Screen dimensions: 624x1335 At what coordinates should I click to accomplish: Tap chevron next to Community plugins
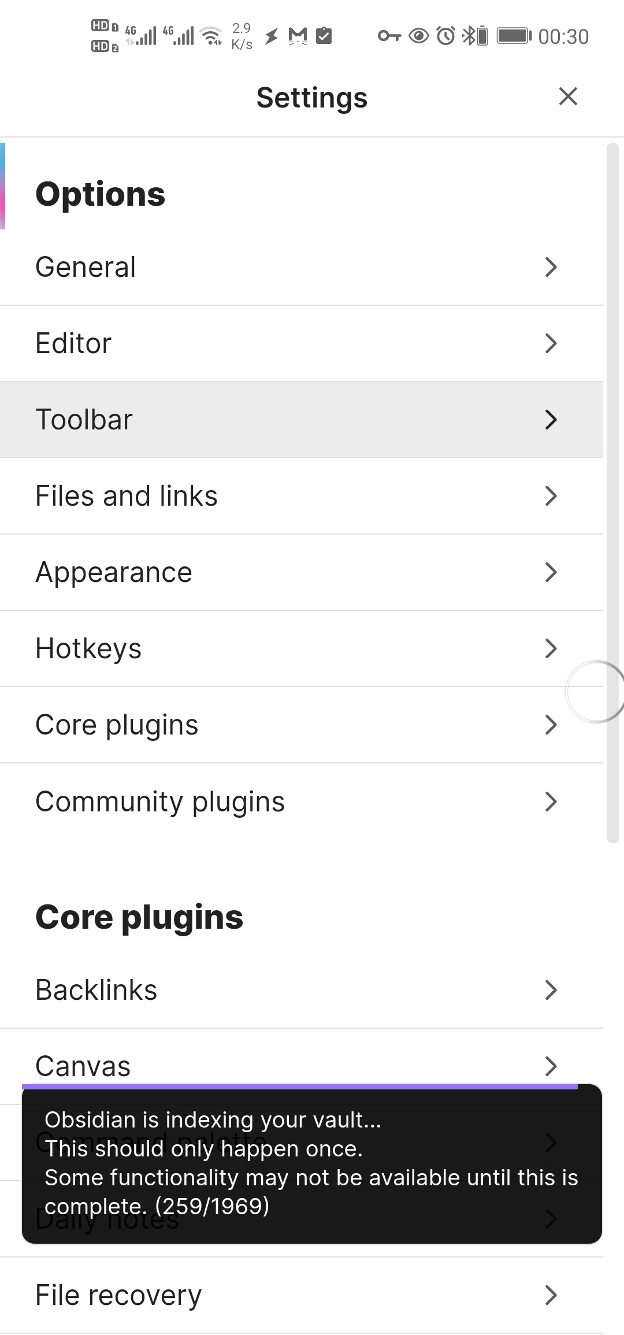[551, 802]
